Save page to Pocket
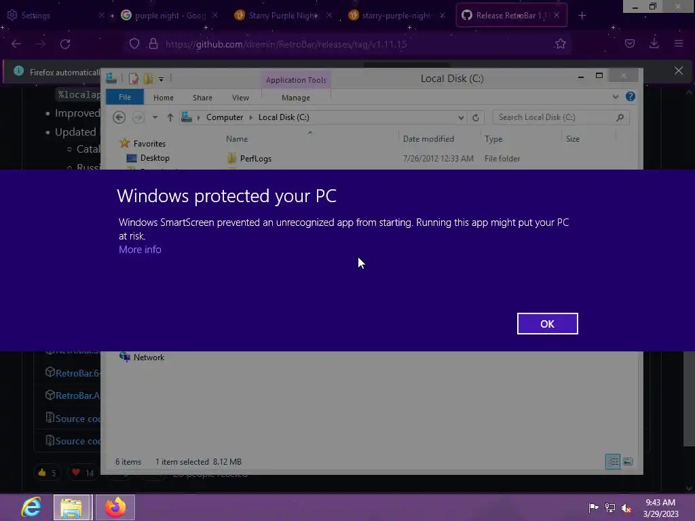Image resolution: width=695 pixels, height=521 pixels. [x=629, y=44]
